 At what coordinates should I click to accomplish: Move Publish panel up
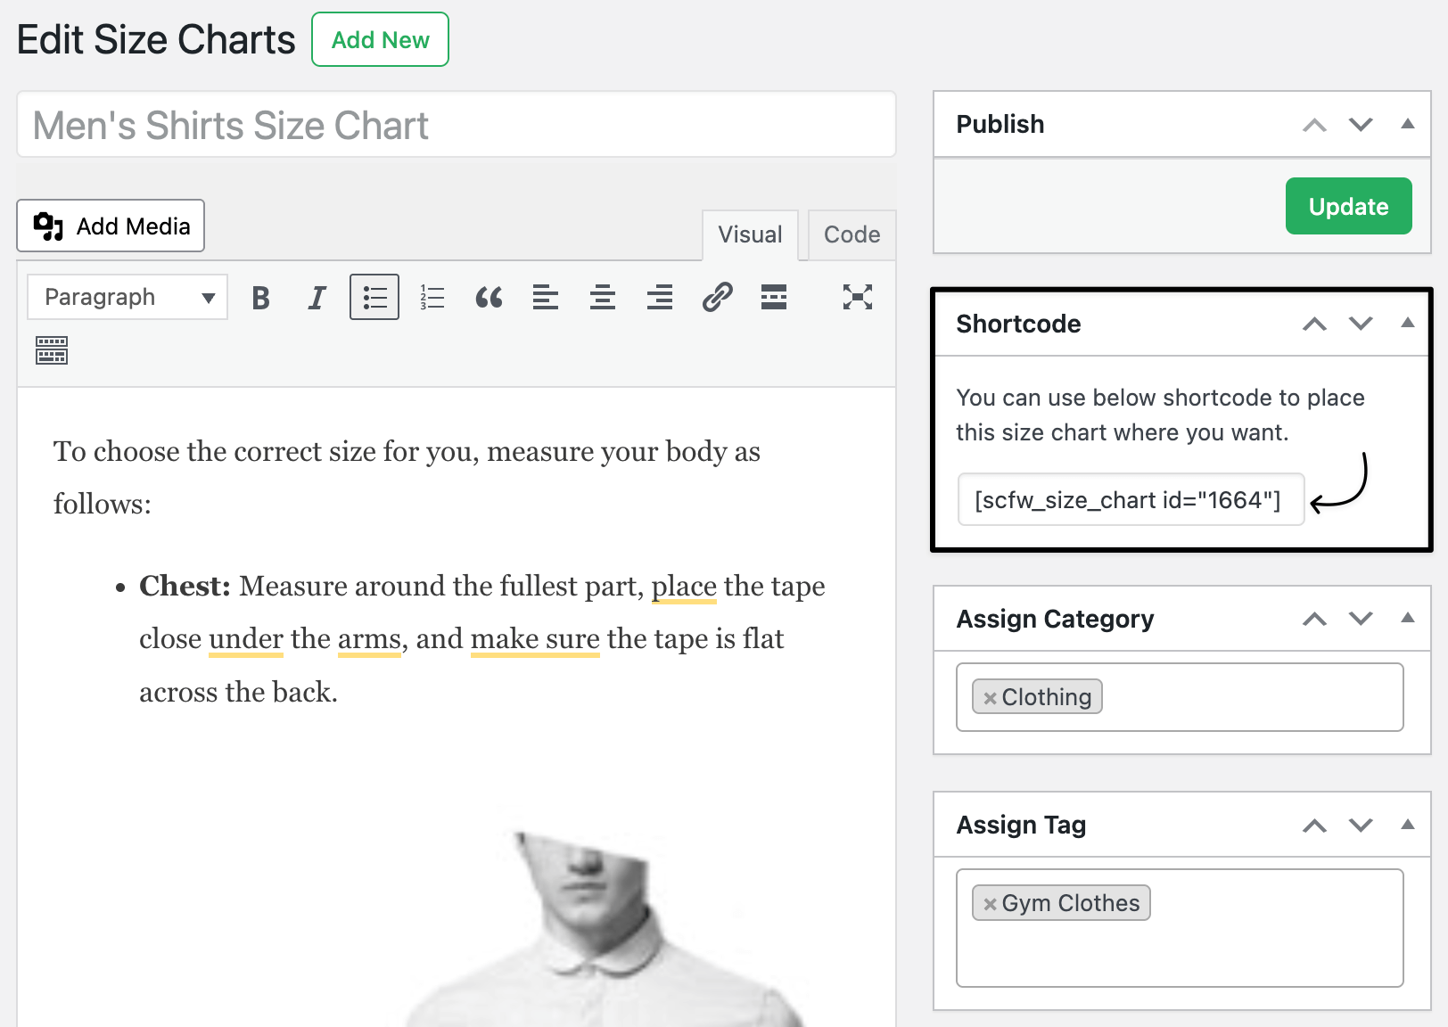pos(1314,125)
